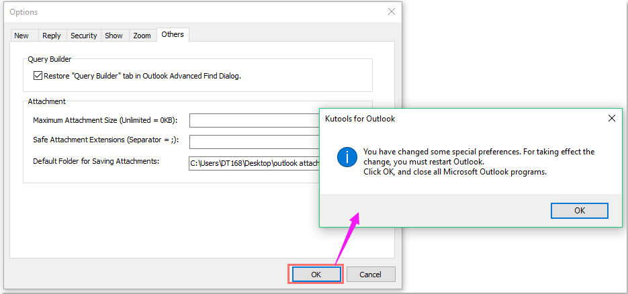628x294 pixels.
Task: Go to the Show tab
Action: pyautogui.click(x=114, y=36)
